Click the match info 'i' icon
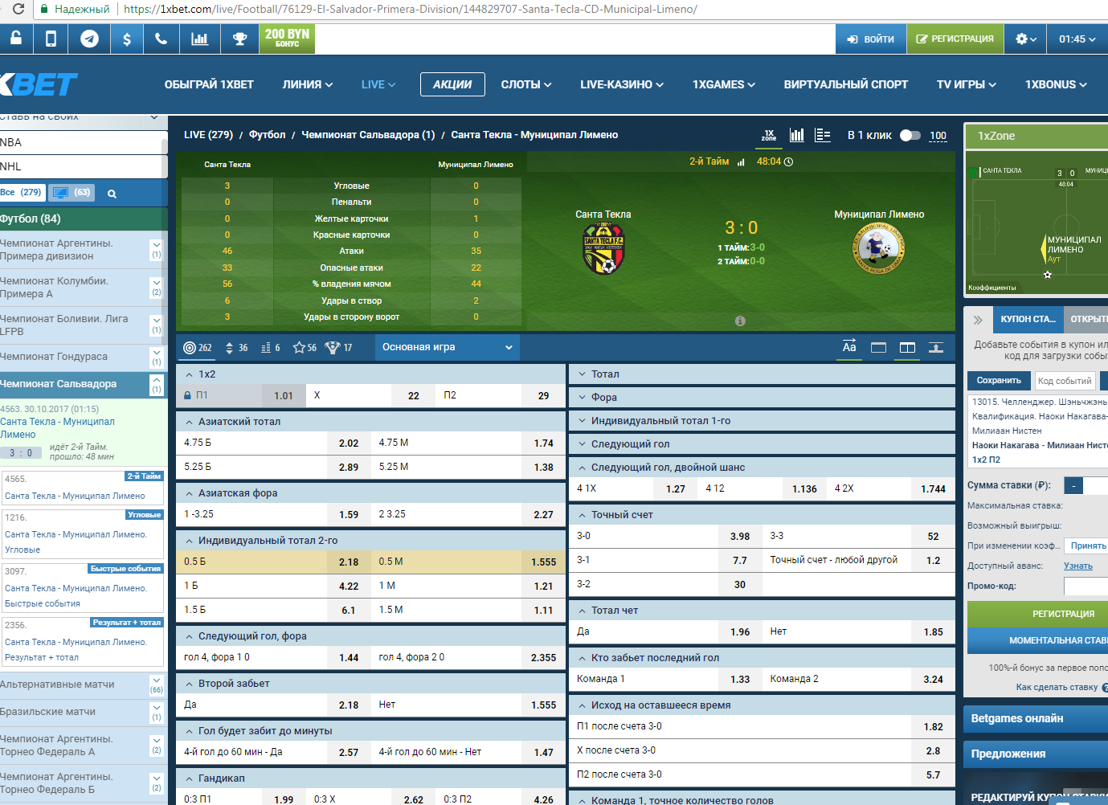The width and height of the screenshot is (1108, 805). coord(740,321)
